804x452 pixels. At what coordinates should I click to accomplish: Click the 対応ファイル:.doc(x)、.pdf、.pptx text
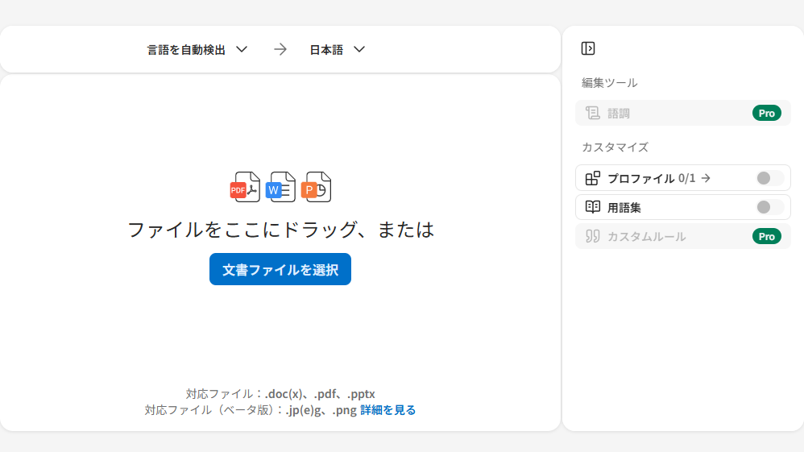click(280, 394)
